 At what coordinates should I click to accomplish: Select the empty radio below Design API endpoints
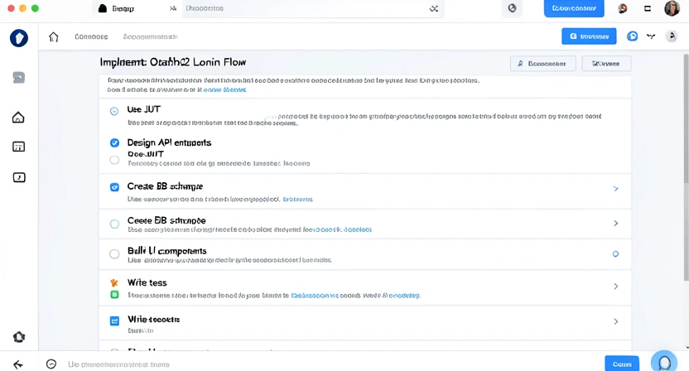114,160
